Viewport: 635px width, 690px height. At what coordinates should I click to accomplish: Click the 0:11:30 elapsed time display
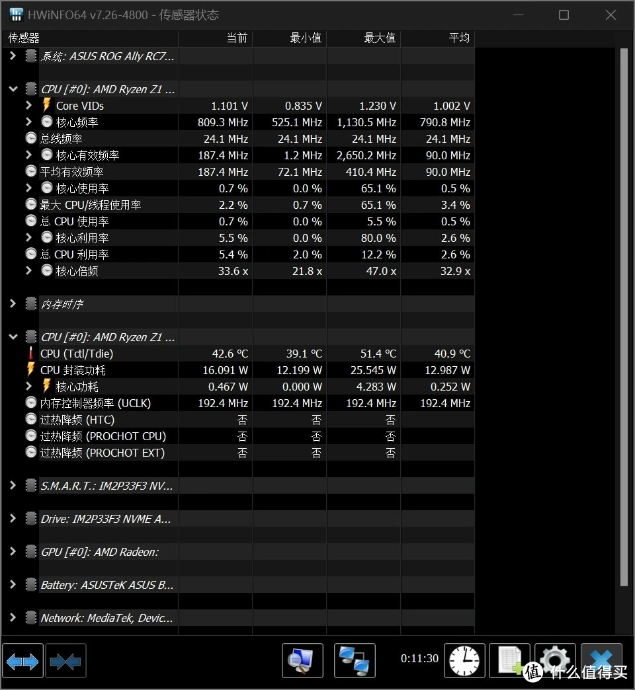point(419,658)
